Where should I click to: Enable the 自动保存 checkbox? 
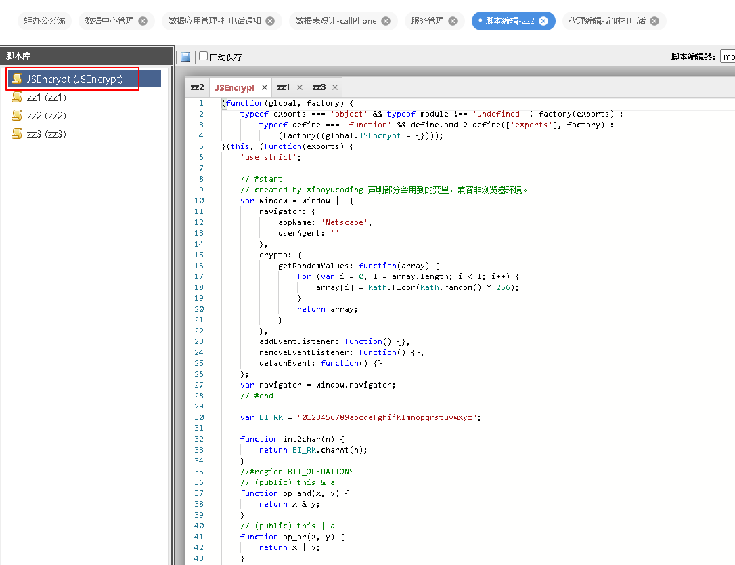tap(204, 56)
